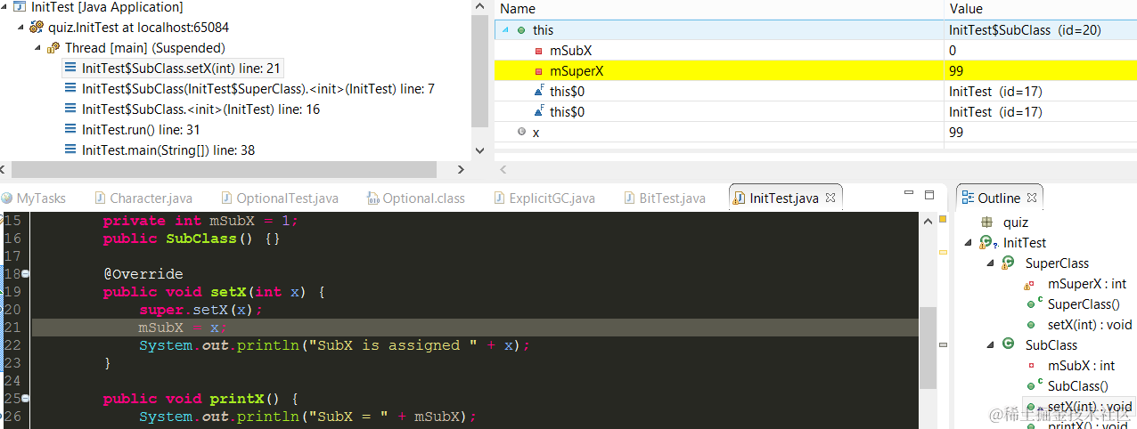Click the Debug view horizontal scrollbar right arrow
The height and width of the screenshot is (429, 1137).
(x=461, y=169)
